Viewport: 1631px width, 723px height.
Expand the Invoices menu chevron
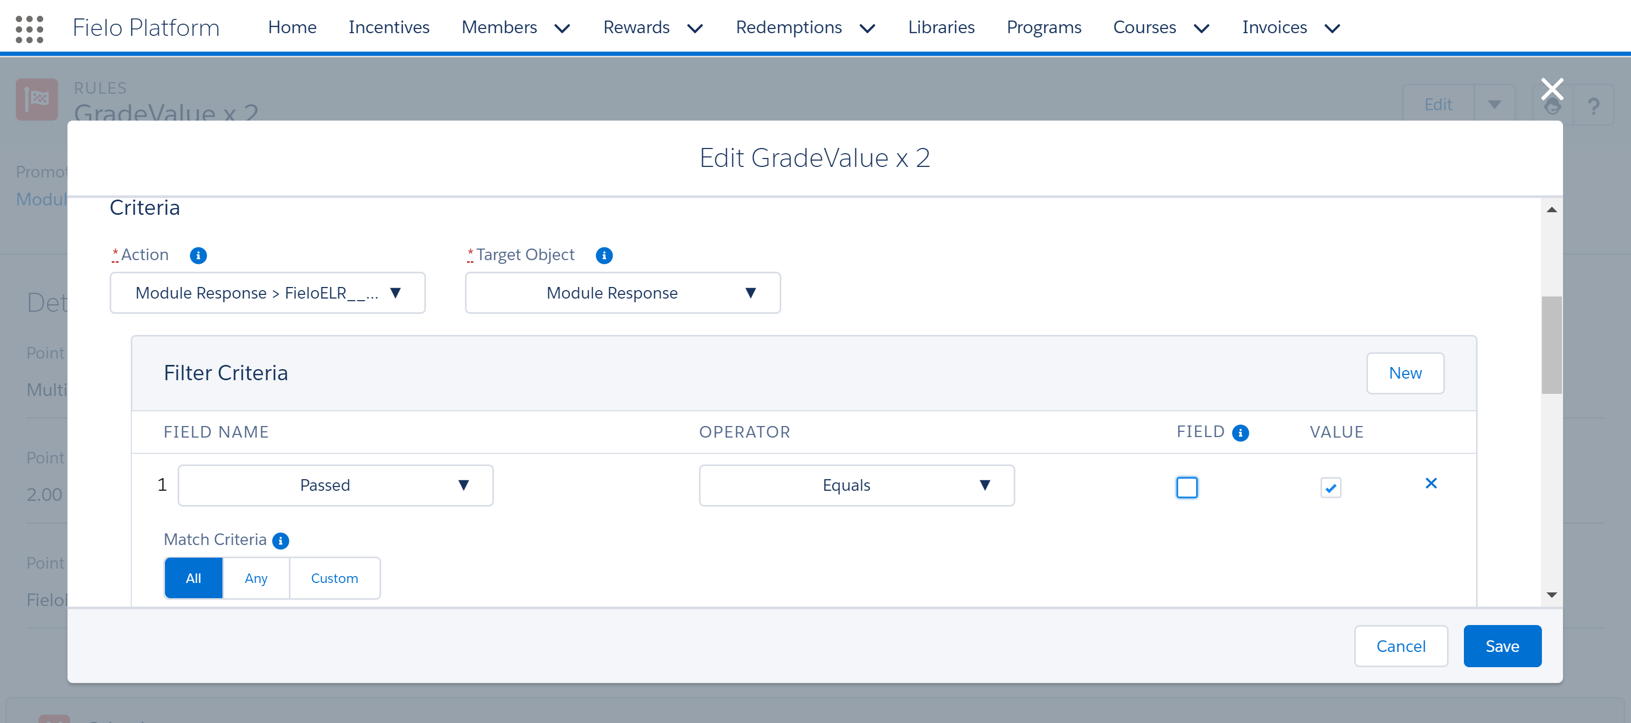coord(1333,28)
